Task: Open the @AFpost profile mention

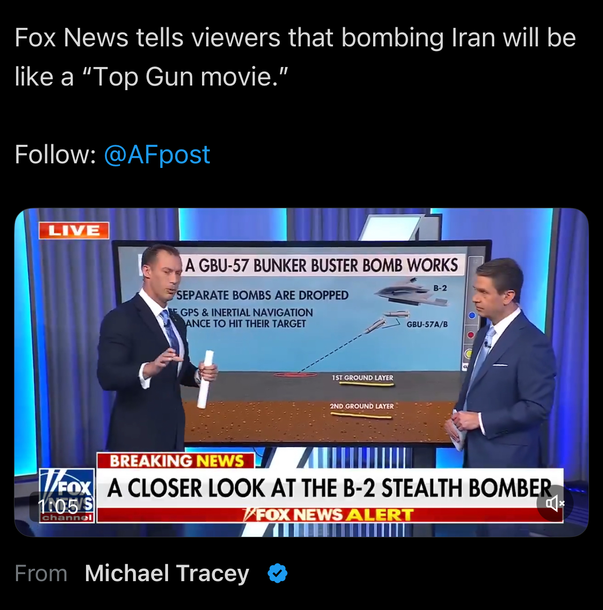Action: pyautogui.click(x=157, y=155)
